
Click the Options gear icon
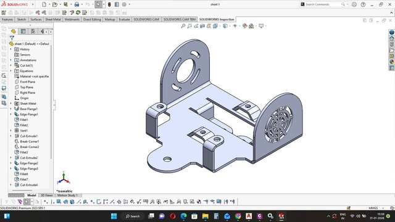point(124,4)
